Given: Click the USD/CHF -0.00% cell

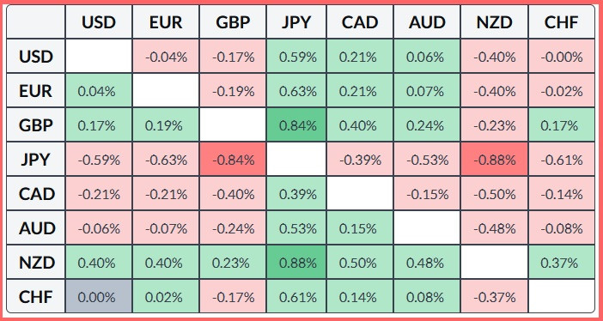Looking at the screenshot, I should (x=562, y=57).
